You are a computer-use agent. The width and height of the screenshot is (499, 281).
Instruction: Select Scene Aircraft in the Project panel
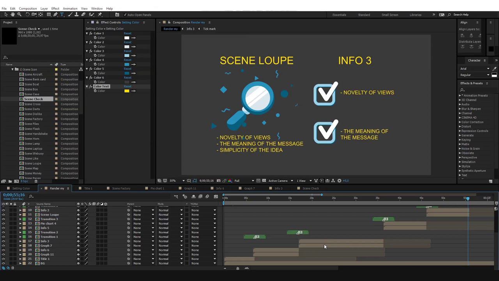(x=33, y=75)
